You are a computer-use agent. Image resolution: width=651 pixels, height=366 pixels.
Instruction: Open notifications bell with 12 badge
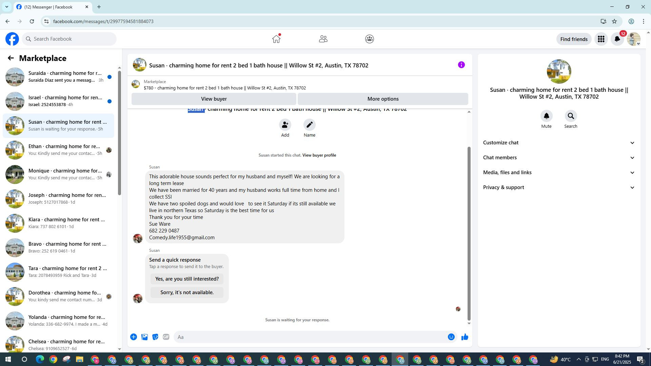coord(617,39)
